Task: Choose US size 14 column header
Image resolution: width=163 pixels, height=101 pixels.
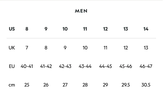Action: (146, 29)
